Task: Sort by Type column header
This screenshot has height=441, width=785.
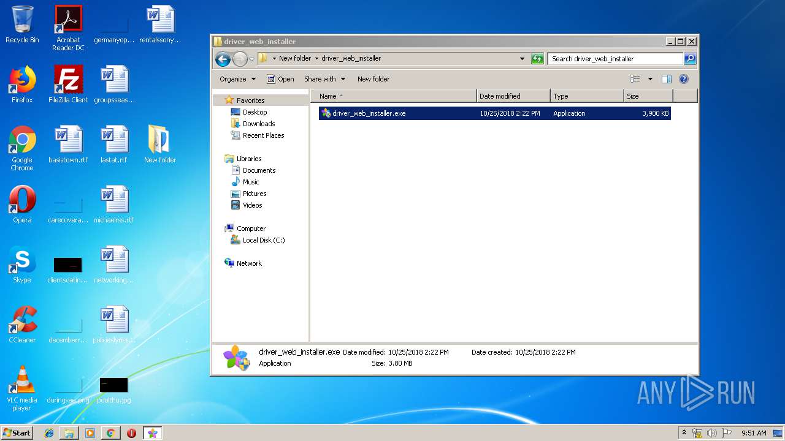Action: pos(587,96)
